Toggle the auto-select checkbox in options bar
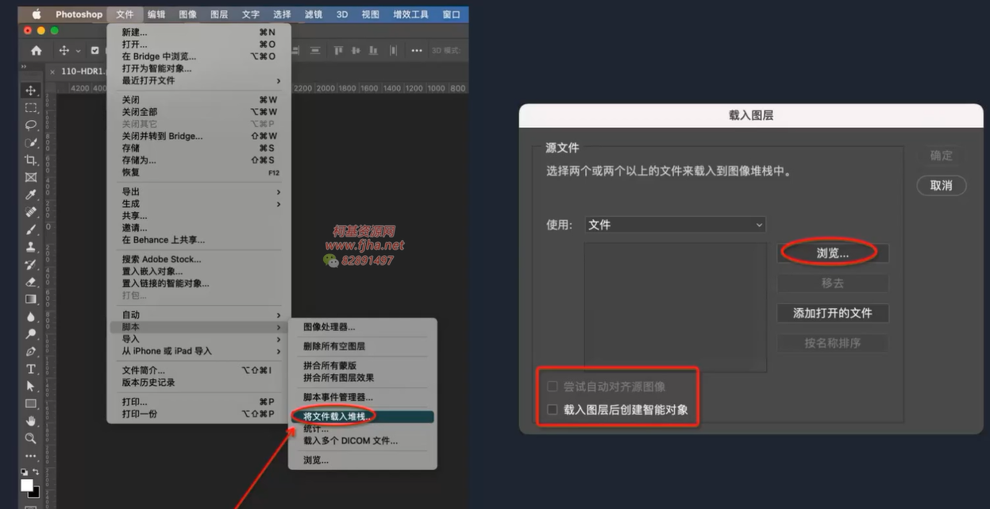The height and width of the screenshot is (509, 990). coord(94,51)
